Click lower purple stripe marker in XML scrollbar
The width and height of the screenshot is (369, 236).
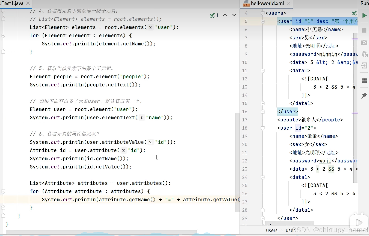tap(355, 113)
